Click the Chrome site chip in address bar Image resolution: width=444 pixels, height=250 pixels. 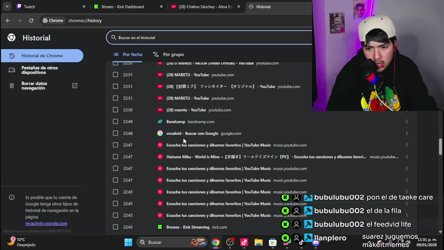(x=53, y=20)
